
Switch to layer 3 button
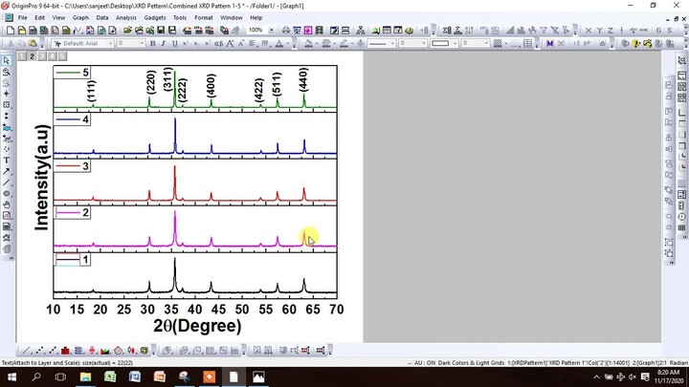coord(42,56)
